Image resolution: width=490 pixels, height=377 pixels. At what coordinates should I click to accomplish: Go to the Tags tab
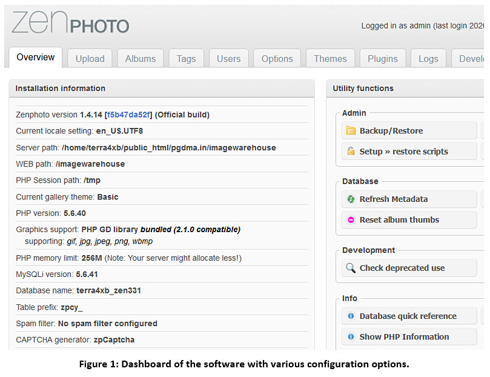tap(186, 59)
